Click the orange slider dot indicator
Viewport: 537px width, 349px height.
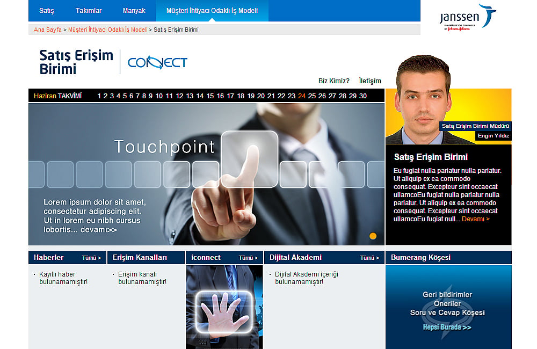(x=373, y=236)
